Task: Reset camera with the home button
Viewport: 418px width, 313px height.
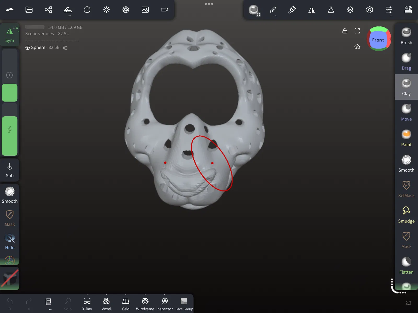Action: click(x=357, y=46)
